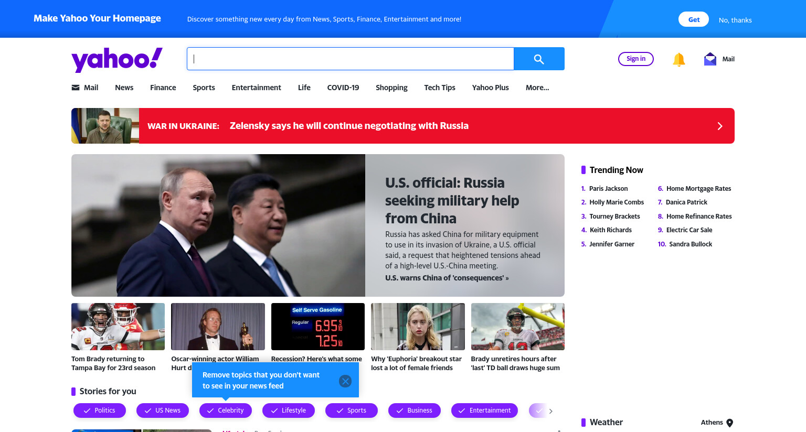Viewport: 806px width, 432px height.
Task: Expand the More... navigation menu
Action: point(537,88)
